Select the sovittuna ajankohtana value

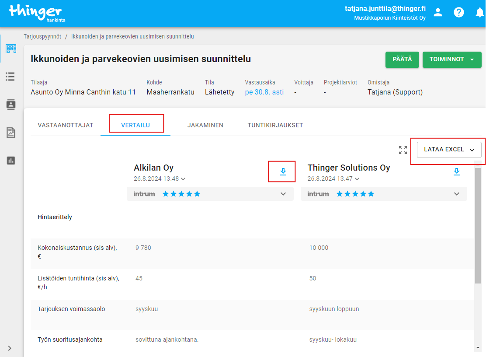[x=167, y=339]
